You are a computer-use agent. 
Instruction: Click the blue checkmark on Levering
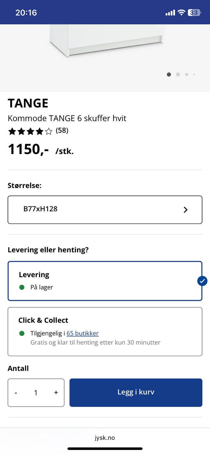tap(202, 281)
